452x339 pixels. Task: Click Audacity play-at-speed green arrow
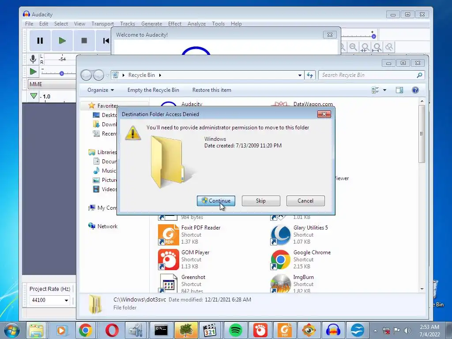[x=33, y=71]
